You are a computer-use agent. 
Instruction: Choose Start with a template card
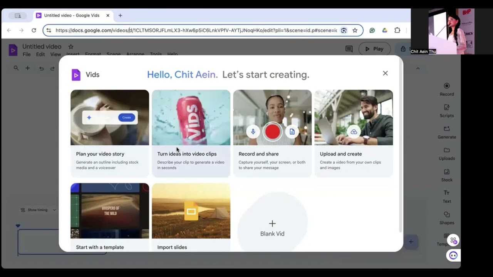click(110, 217)
